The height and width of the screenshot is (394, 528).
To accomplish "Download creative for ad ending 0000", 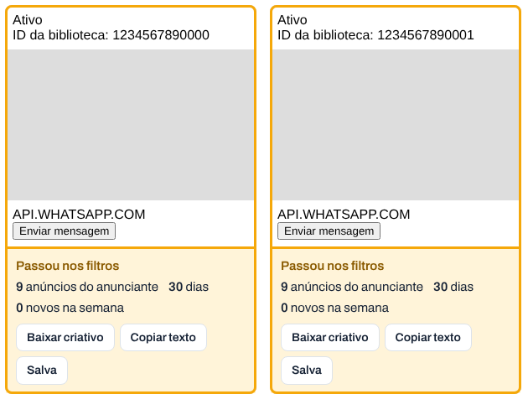I will 65,338.
